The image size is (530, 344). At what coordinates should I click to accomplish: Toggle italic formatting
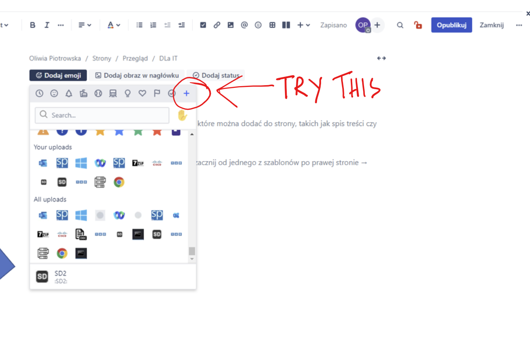pos(47,25)
